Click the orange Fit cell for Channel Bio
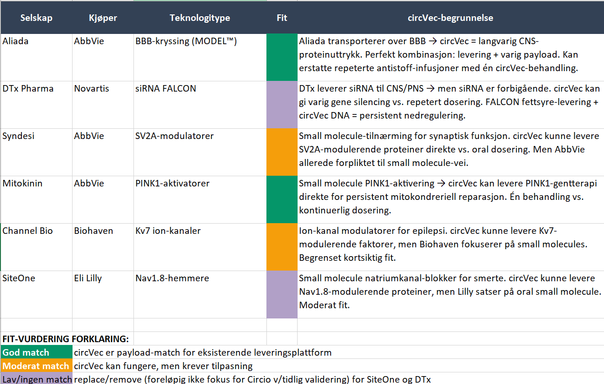 282,247
